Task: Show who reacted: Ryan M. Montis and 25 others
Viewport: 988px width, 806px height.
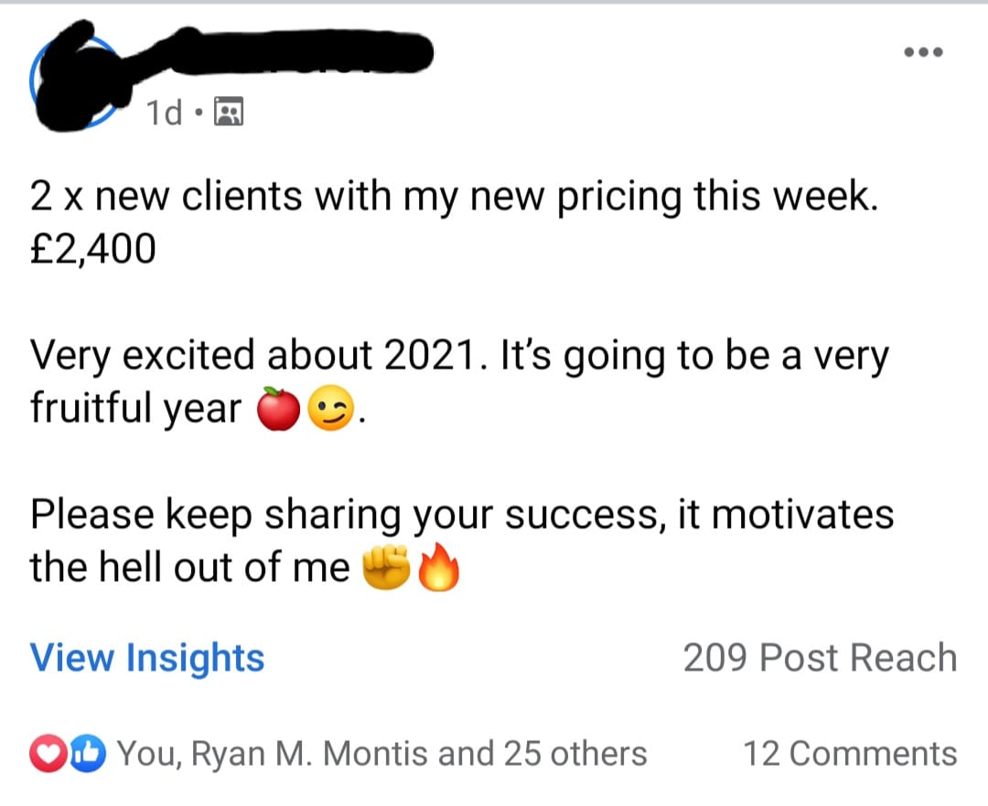Action: click(x=382, y=754)
